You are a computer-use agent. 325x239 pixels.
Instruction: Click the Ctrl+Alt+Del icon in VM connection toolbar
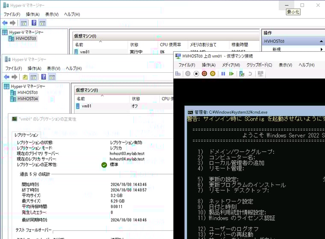pos(178,74)
